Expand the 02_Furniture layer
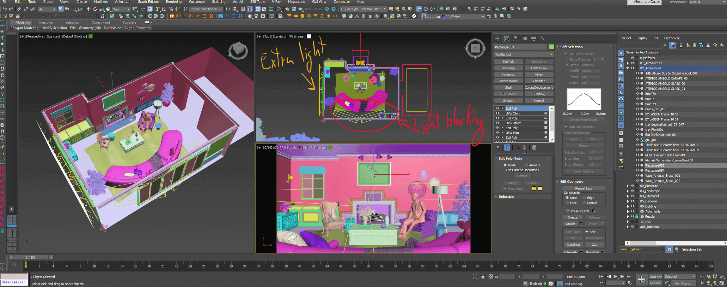 [x=628, y=186]
